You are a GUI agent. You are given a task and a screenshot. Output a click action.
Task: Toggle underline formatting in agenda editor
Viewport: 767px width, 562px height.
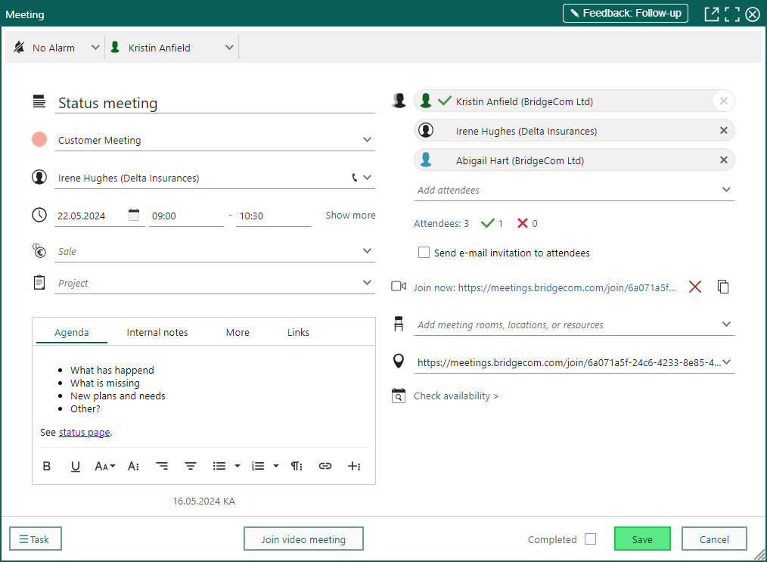point(76,466)
